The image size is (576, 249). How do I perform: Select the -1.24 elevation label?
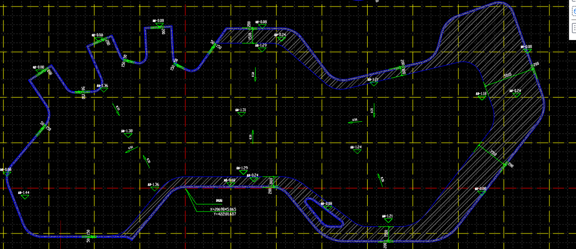[x=356, y=147]
